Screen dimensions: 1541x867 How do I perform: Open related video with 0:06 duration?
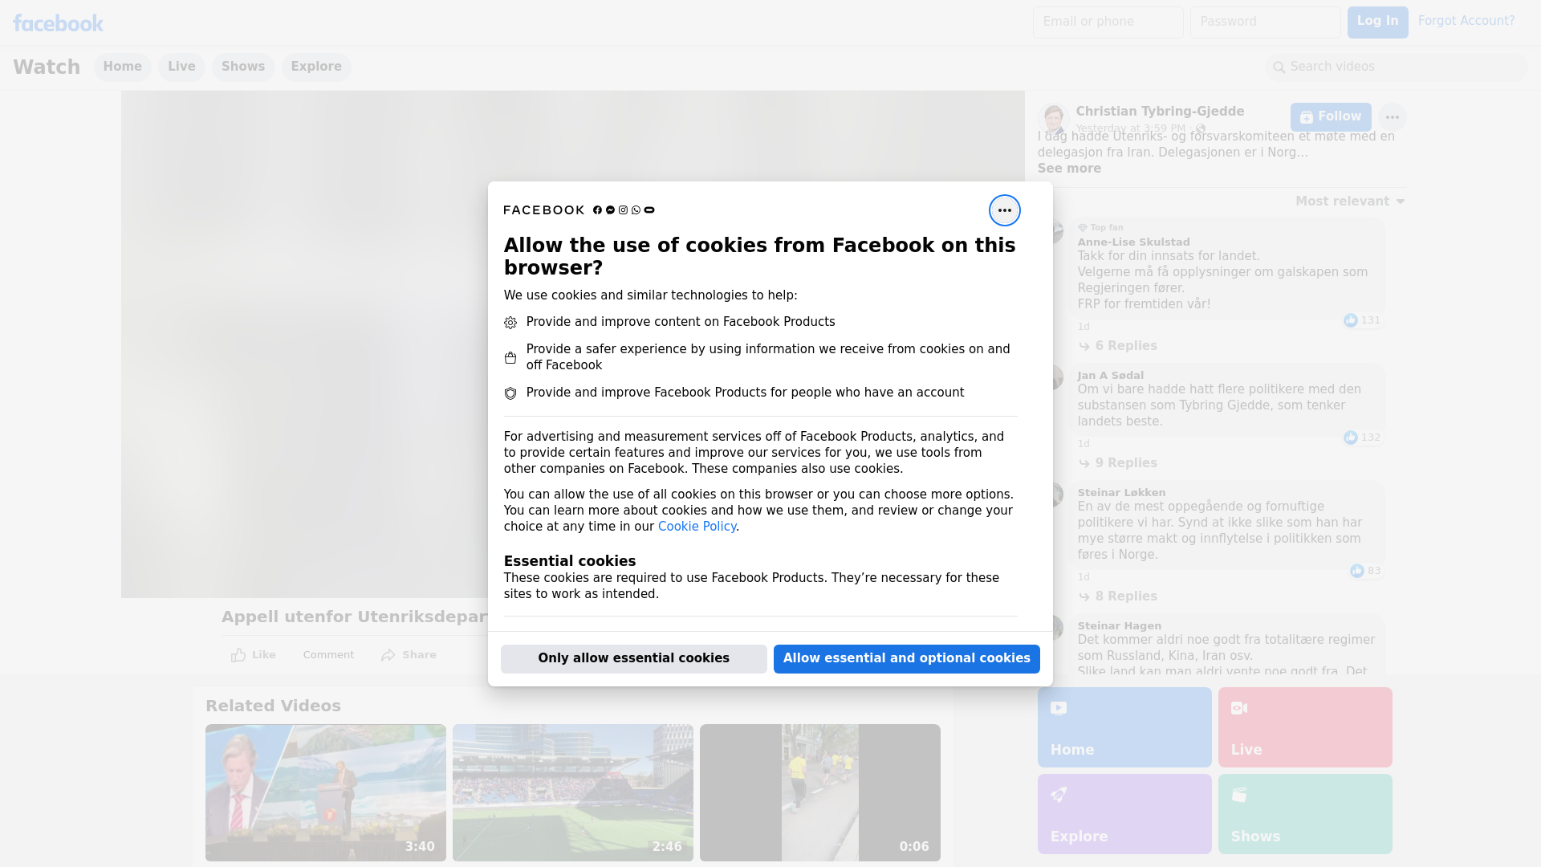click(x=820, y=792)
